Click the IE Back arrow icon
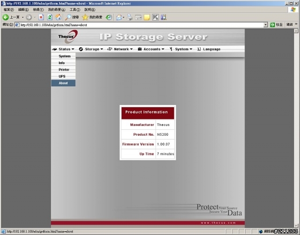This screenshot has height=235, width=300. pyautogui.click(x=5, y=17)
